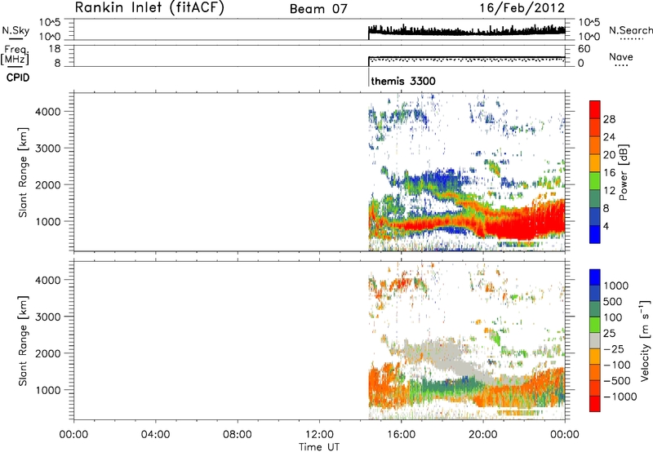Click the 'themis 3300' CPID text

point(402,81)
